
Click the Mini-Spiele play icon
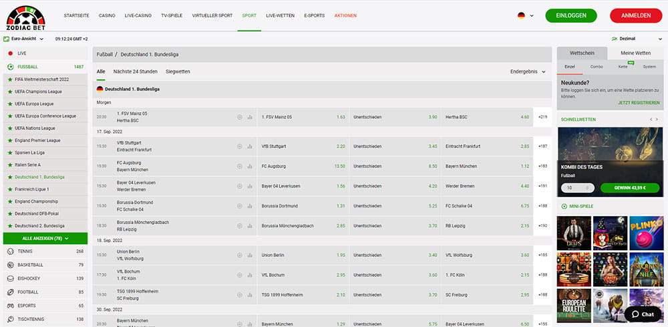564,206
